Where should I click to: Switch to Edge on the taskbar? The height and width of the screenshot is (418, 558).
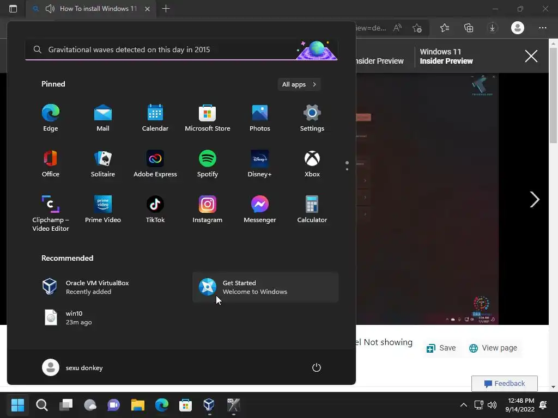tap(161, 405)
